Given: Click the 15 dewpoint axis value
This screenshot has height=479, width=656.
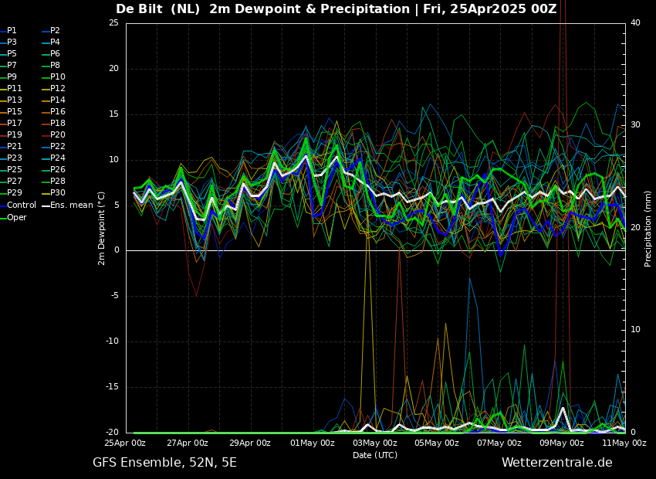Looking at the screenshot, I should [x=113, y=114].
